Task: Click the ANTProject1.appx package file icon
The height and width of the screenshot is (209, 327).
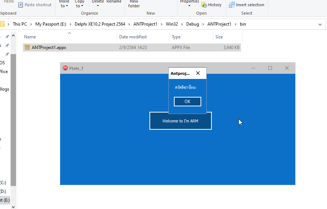Action: tap(27, 47)
